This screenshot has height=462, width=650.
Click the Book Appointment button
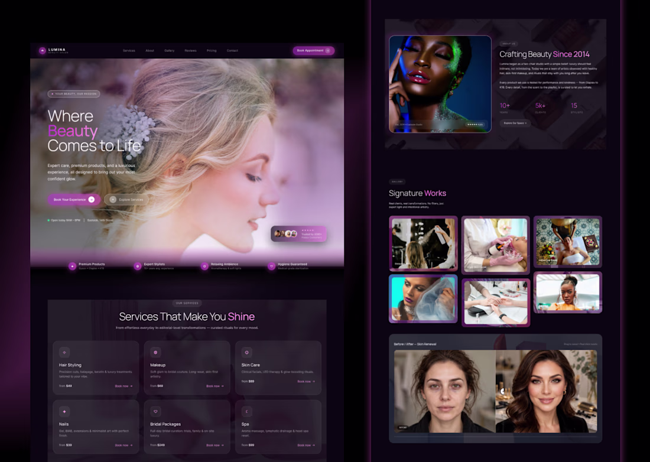[x=313, y=51]
